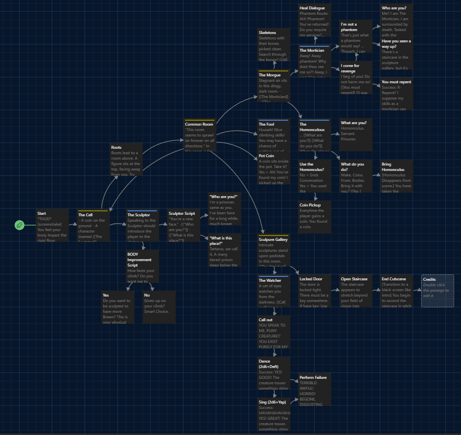Select the Common Room passage
The image size is (461, 435).
point(200,135)
